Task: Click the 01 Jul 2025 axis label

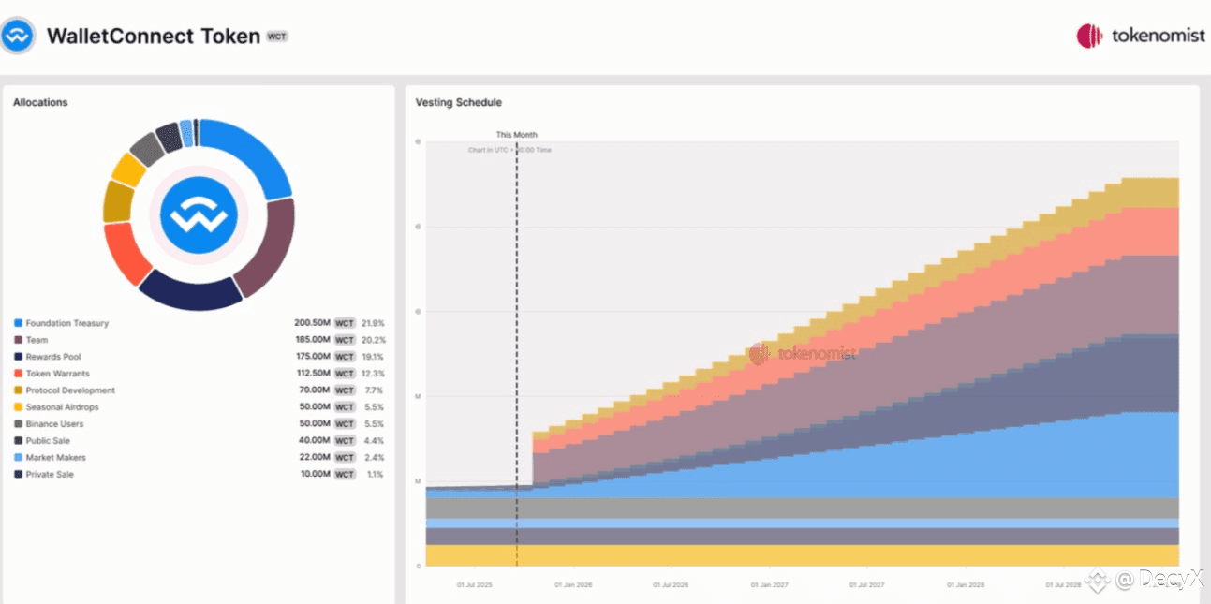Action: click(476, 585)
